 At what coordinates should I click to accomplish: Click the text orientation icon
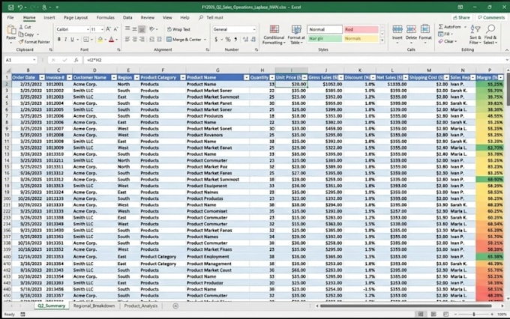[152, 29]
